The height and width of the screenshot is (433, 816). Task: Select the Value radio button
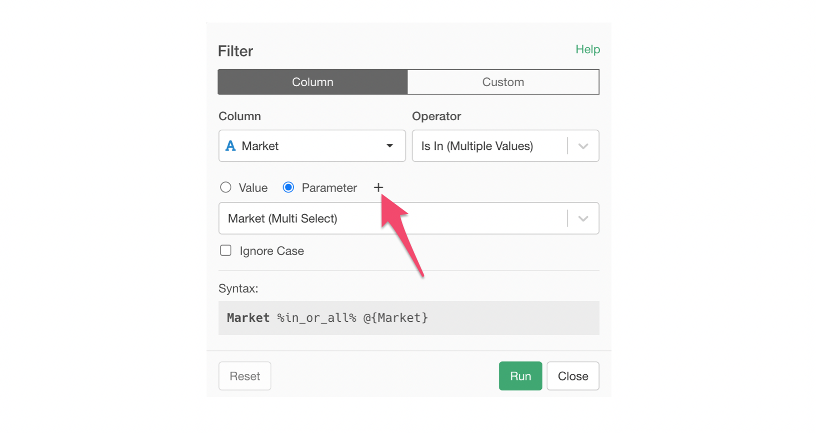tap(226, 187)
